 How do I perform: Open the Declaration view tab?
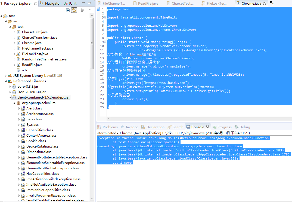153,127
